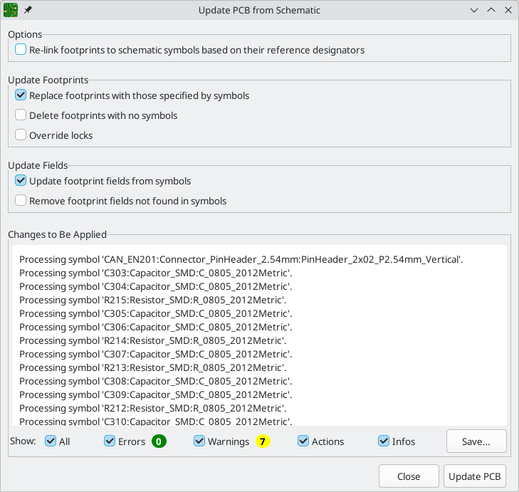This screenshot has width=519, height=492.
Task: Click the CAN_EN201 processing line in report
Action: 241,259
